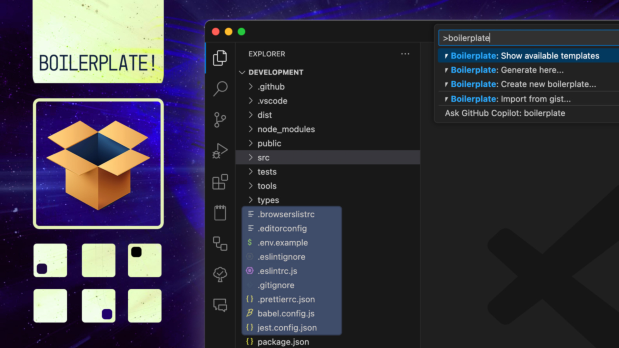Open the tree-shaped activity bar icon
The height and width of the screenshot is (348, 619).
point(220,275)
